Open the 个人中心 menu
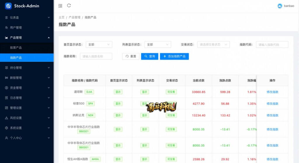The height and width of the screenshot is (163, 299). 27,138
